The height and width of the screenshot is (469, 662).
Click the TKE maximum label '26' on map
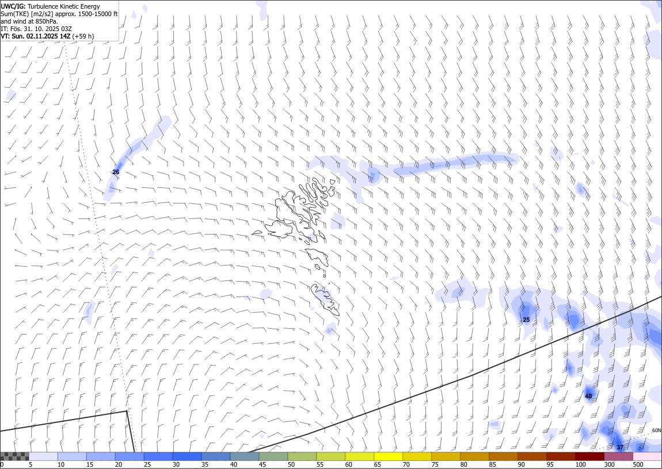pyautogui.click(x=116, y=172)
